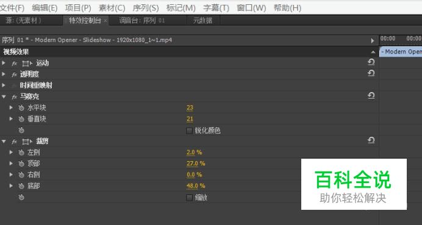The height and width of the screenshot is (225, 422).
Task: Toggle fx for 裁剪 effect
Action: click(x=14, y=142)
